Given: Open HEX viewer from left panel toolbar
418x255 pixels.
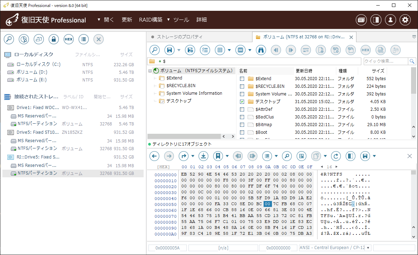Looking at the screenshot, I should point(69,39).
